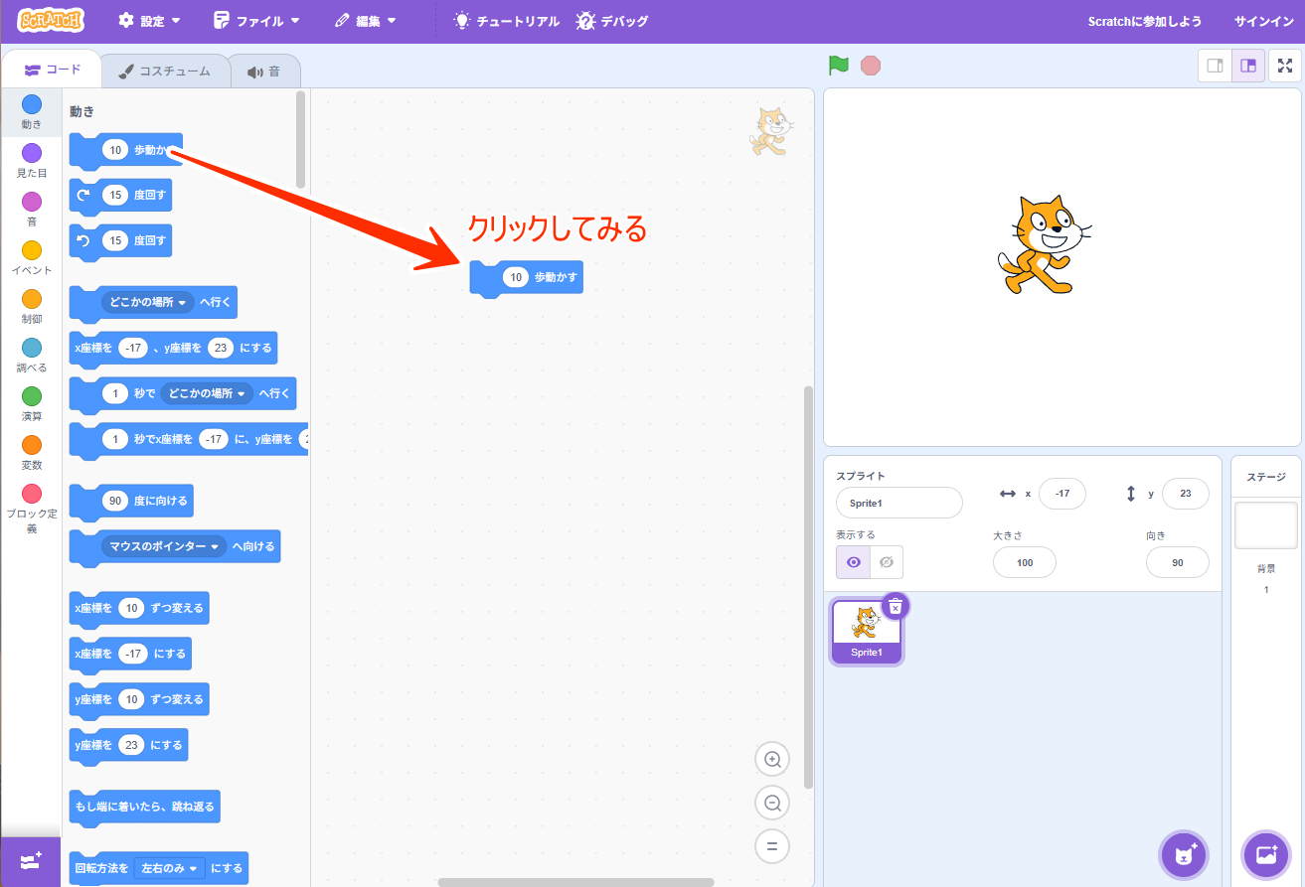The image size is (1305, 887).
Task: Click the サインイン link
Action: 1262,21
